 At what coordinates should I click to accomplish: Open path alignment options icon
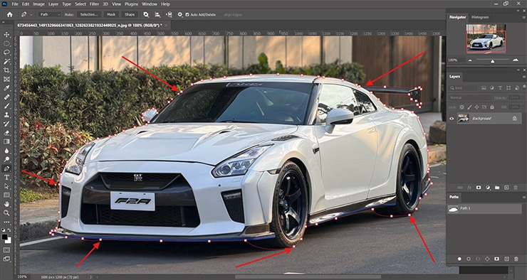tap(157, 14)
